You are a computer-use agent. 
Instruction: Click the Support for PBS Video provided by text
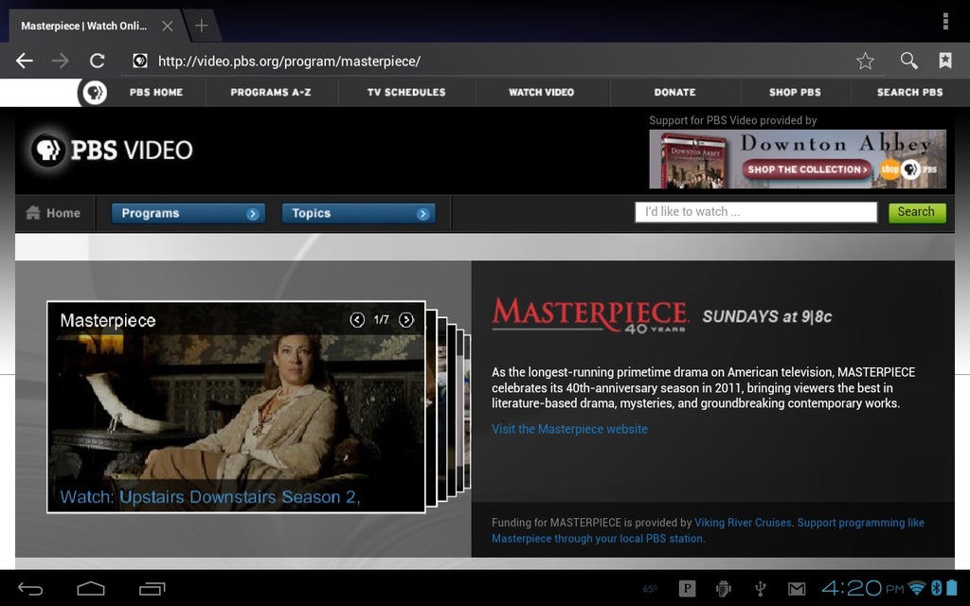[732, 120]
